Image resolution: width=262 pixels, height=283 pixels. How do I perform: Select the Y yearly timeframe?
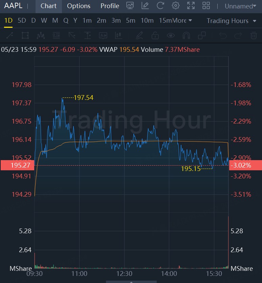[x=75, y=20]
